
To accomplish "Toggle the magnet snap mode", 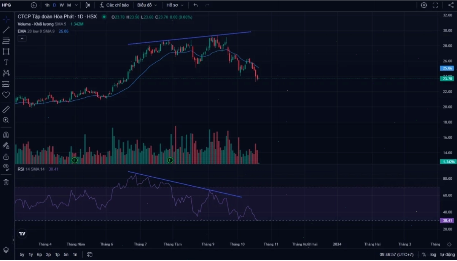I will pyautogui.click(x=6, y=135).
